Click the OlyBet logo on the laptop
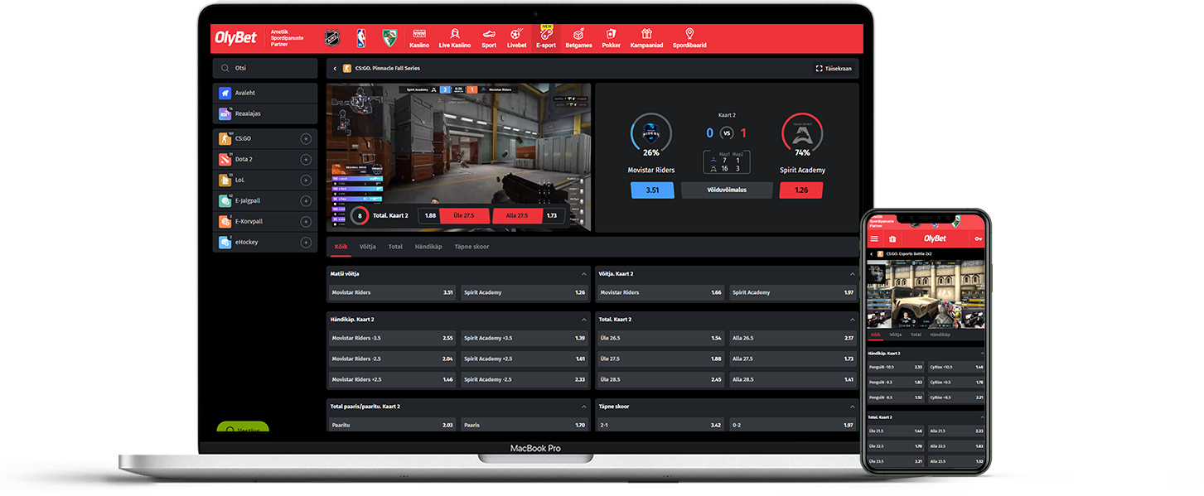Viewport: 1204px width, 496px height. 236,38
